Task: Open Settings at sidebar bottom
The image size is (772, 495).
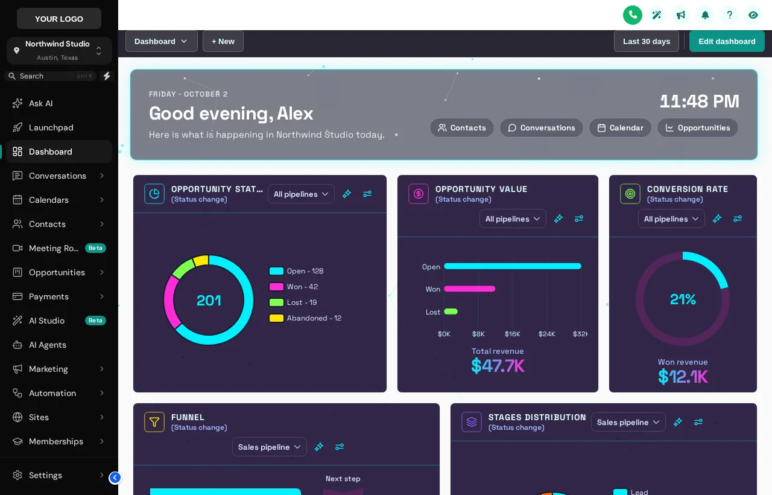Action: (x=59, y=475)
